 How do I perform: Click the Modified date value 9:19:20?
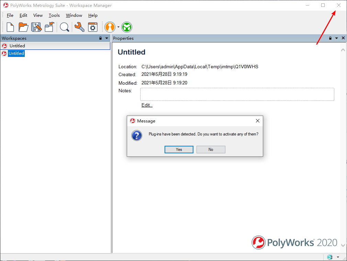pyautogui.click(x=165, y=83)
